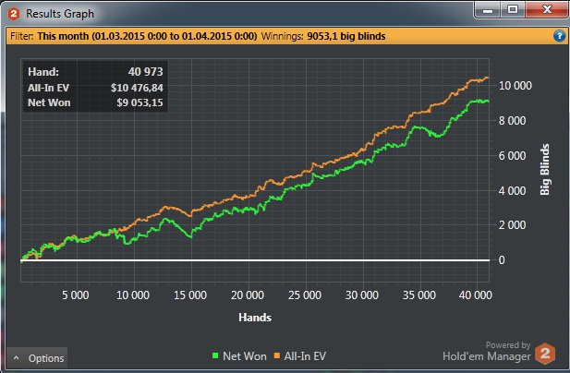Viewport: 570px width, 373px height.
Task: Click the '25 000' x-axis label
Action: [305, 295]
